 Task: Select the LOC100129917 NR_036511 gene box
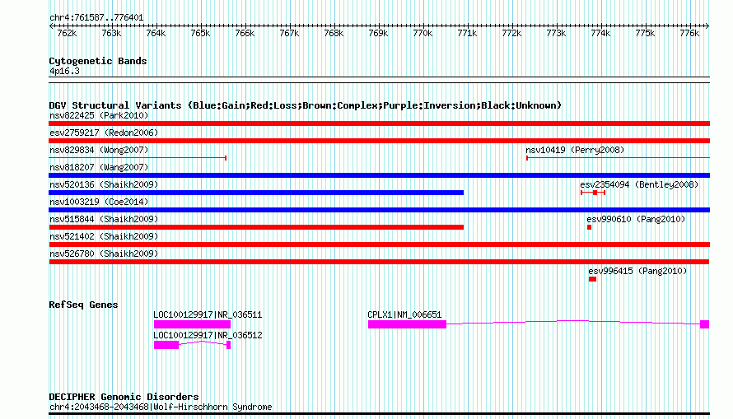[192, 324]
